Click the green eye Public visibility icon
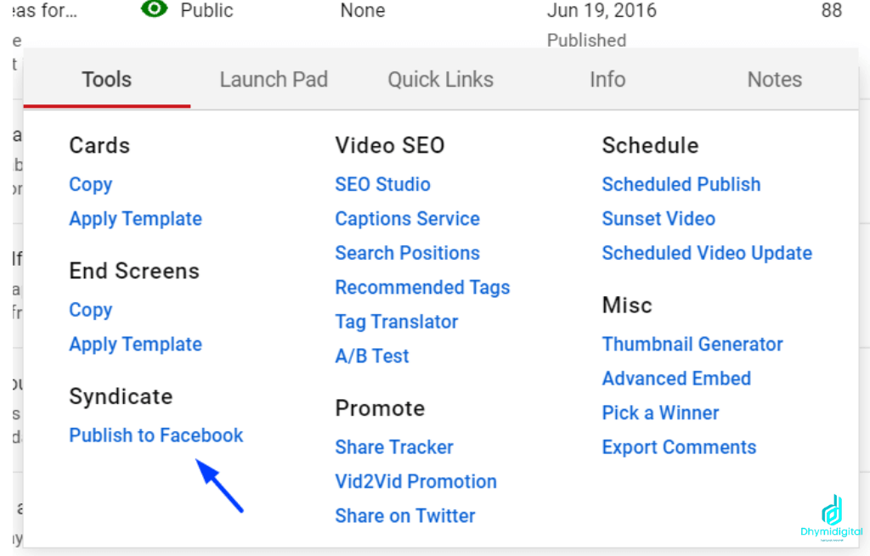Screen dimensions: 870x556 (154, 8)
